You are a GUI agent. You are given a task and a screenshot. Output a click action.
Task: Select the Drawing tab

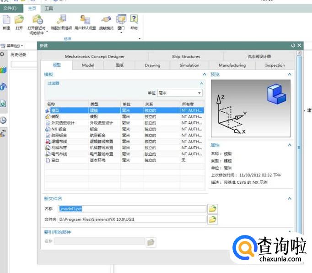(x=152, y=65)
